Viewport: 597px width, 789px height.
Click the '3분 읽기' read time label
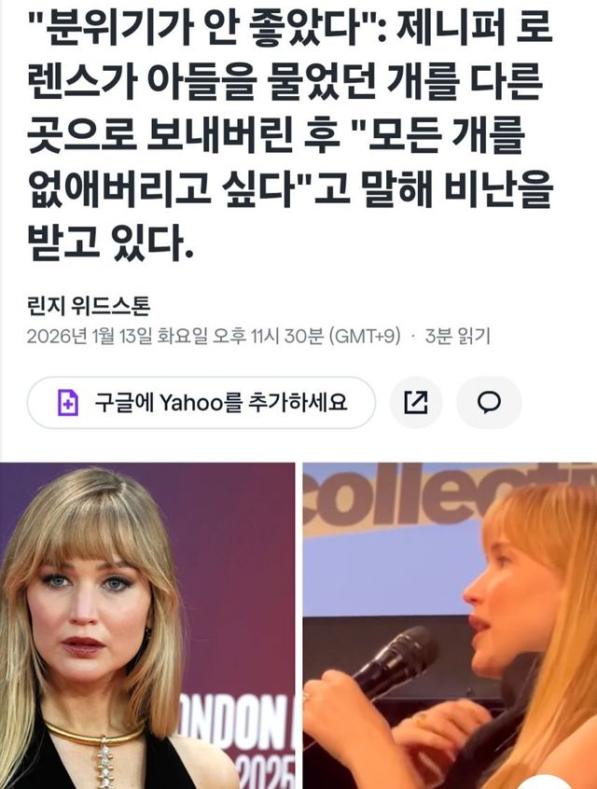pyautogui.click(x=457, y=336)
